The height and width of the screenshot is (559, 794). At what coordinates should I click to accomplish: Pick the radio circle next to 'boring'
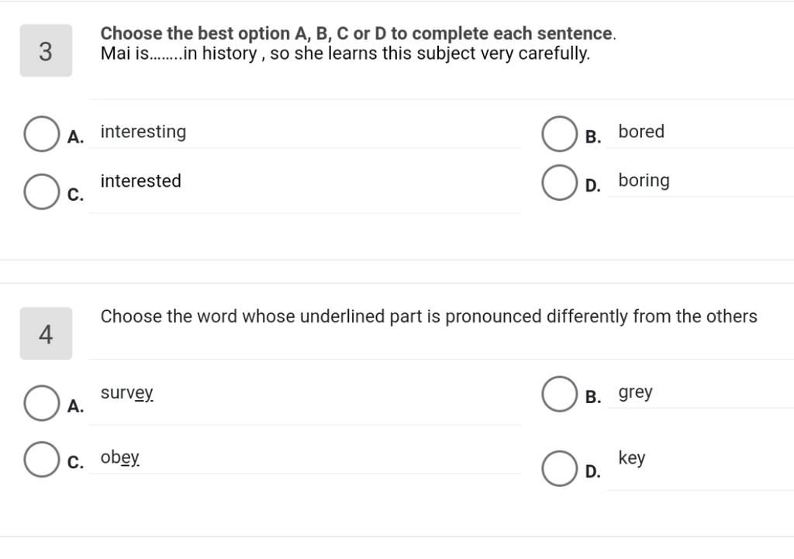(559, 183)
